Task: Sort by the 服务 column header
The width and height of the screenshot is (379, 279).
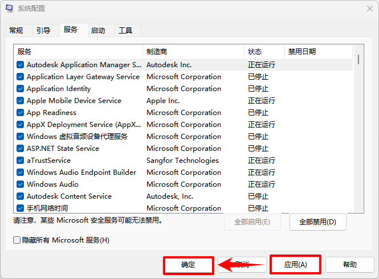Action: click(x=78, y=51)
